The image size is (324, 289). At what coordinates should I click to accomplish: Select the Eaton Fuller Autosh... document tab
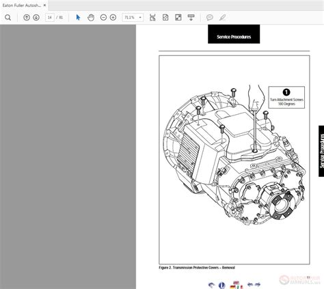[22, 5]
